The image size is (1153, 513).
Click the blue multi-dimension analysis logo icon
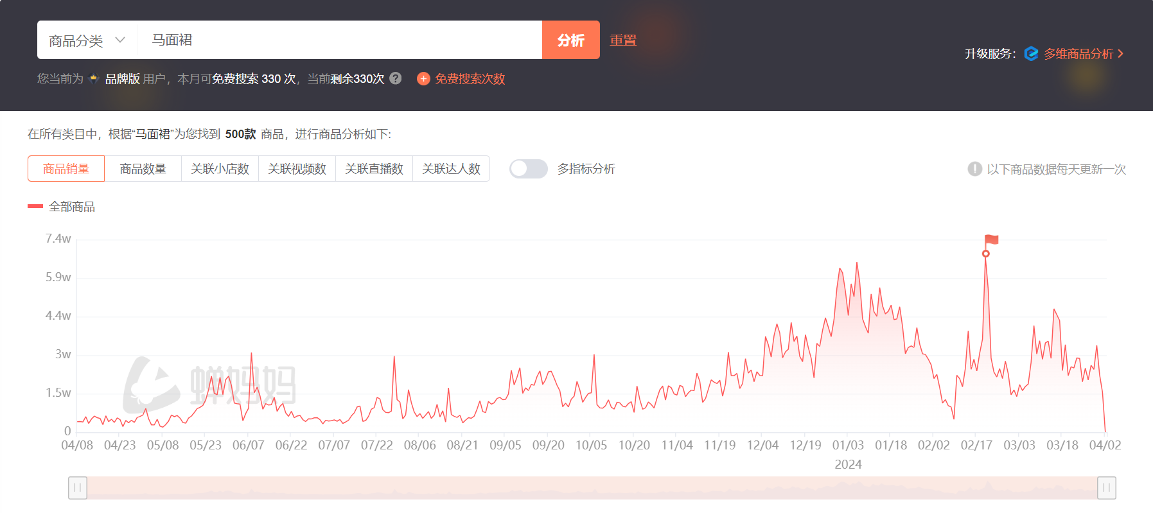(1031, 54)
